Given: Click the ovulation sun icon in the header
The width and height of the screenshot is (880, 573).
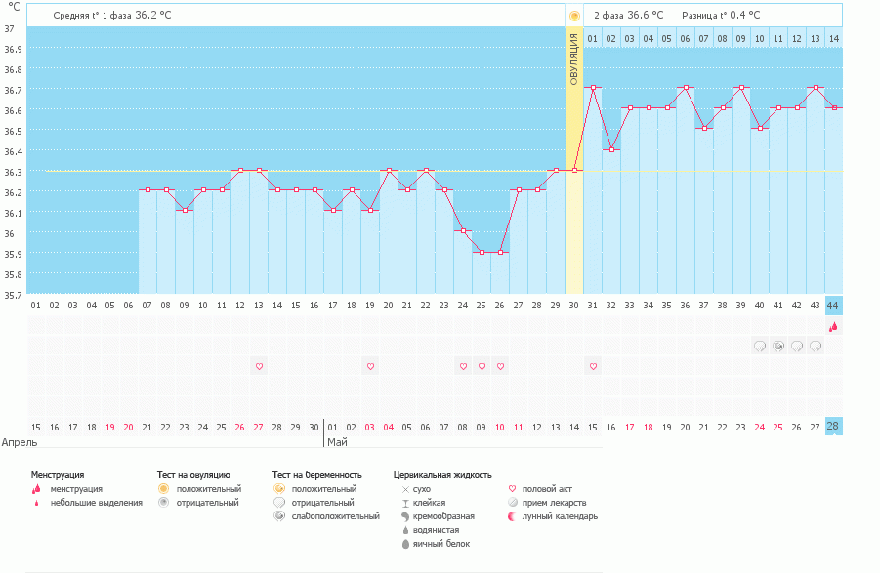Looking at the screenshot, I should click(x=574, y=16).
